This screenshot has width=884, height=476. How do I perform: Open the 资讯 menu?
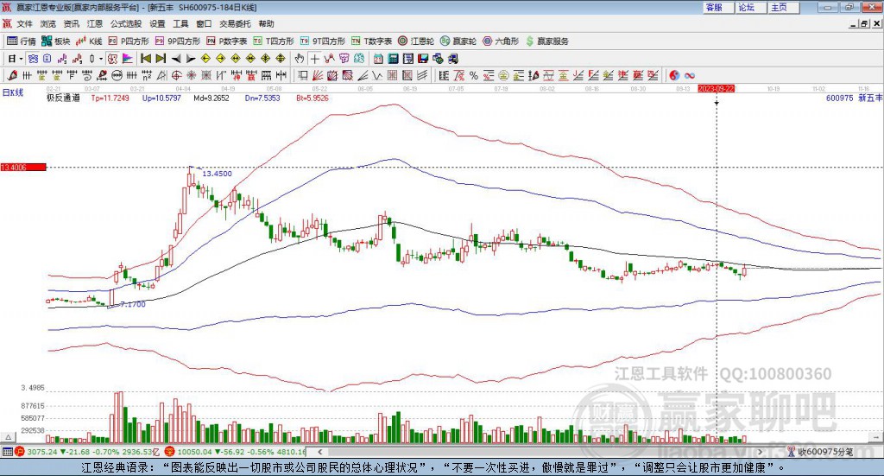click(x=71, y=23)
